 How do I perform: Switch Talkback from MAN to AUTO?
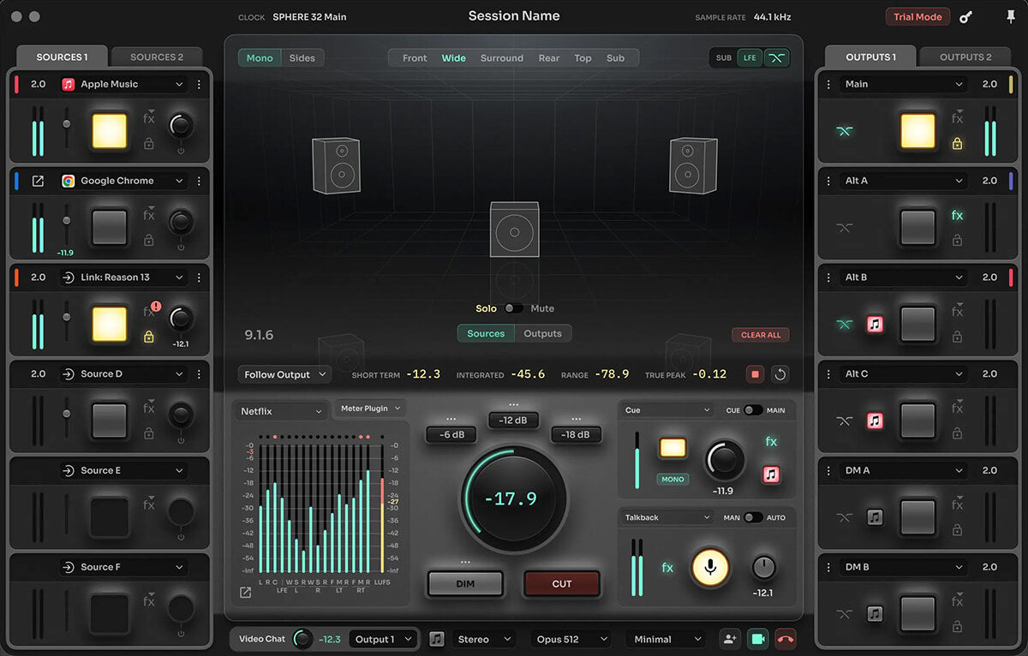(748, 517)
